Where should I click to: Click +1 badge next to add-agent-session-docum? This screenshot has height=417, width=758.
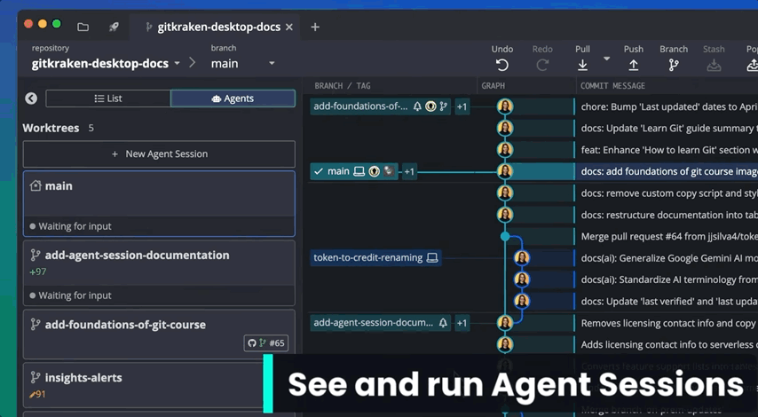[x=462, y=323]
